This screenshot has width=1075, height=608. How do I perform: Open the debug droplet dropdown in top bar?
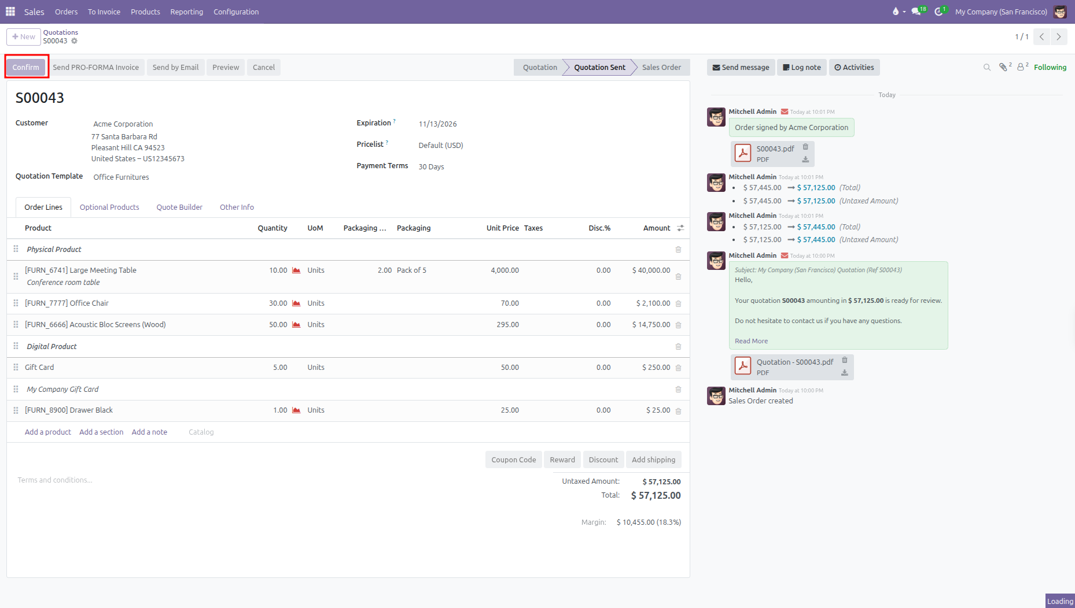point(899,11)
